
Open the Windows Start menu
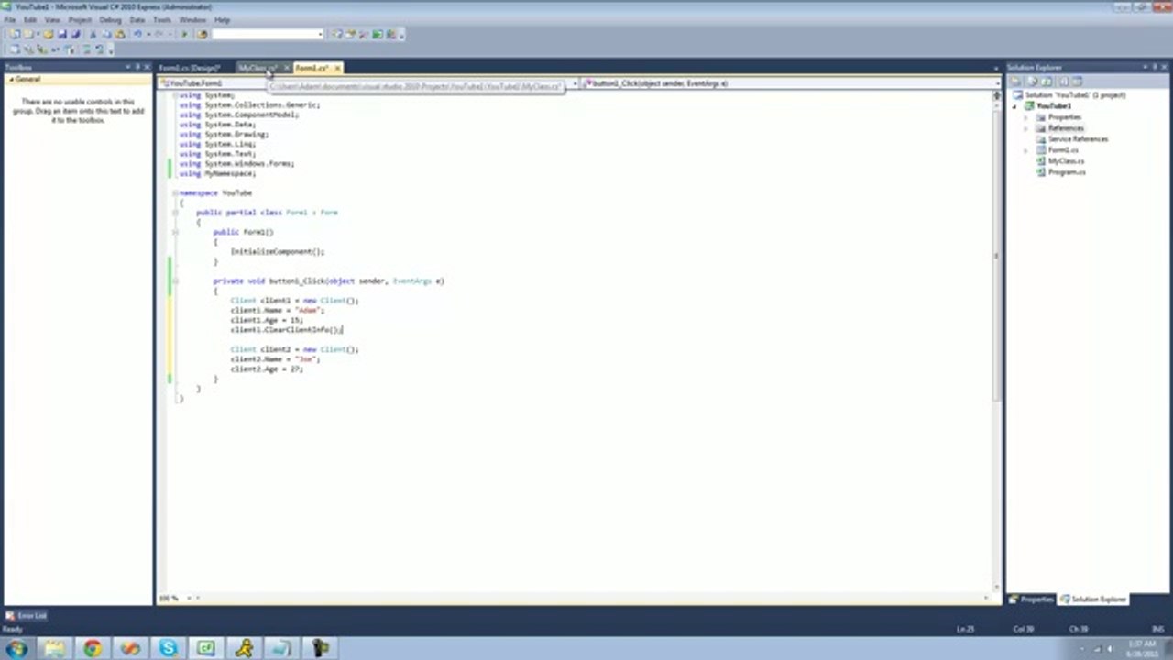pos(16,649)
